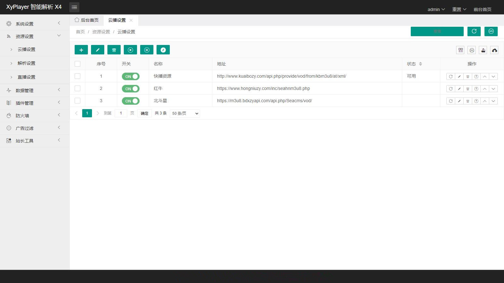
Task: Tick the checkbox for row 3 北斗星
Action: click(x=77, y=101)
